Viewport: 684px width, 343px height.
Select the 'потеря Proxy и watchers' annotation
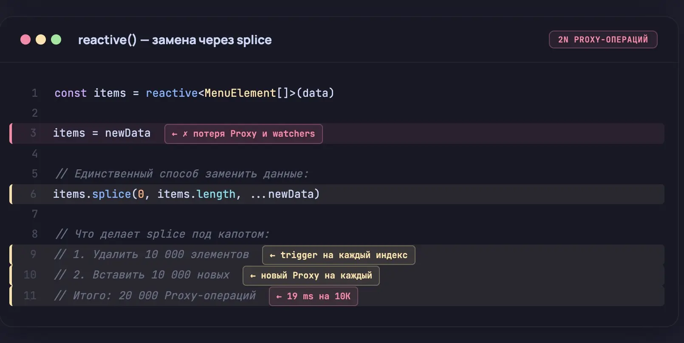coord(243,134)
